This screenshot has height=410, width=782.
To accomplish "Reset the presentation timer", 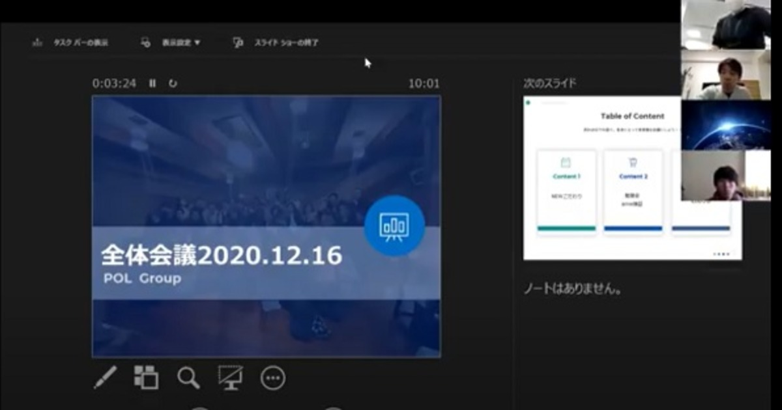I will [x=173, y=83].
